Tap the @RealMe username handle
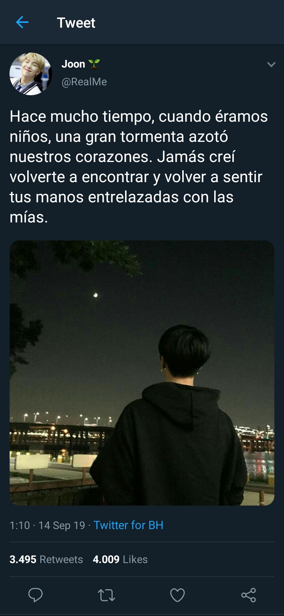284x616 pixels. pos(84,82)
